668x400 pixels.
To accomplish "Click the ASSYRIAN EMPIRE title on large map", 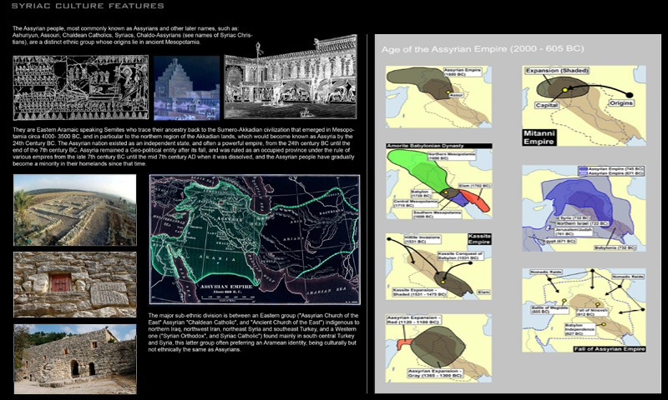I will pos(226,287).
